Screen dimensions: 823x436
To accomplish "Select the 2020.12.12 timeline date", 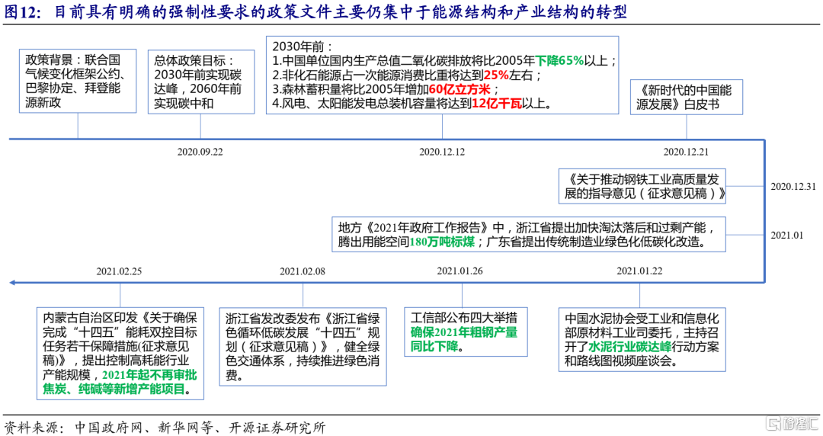I will [441, 152].
